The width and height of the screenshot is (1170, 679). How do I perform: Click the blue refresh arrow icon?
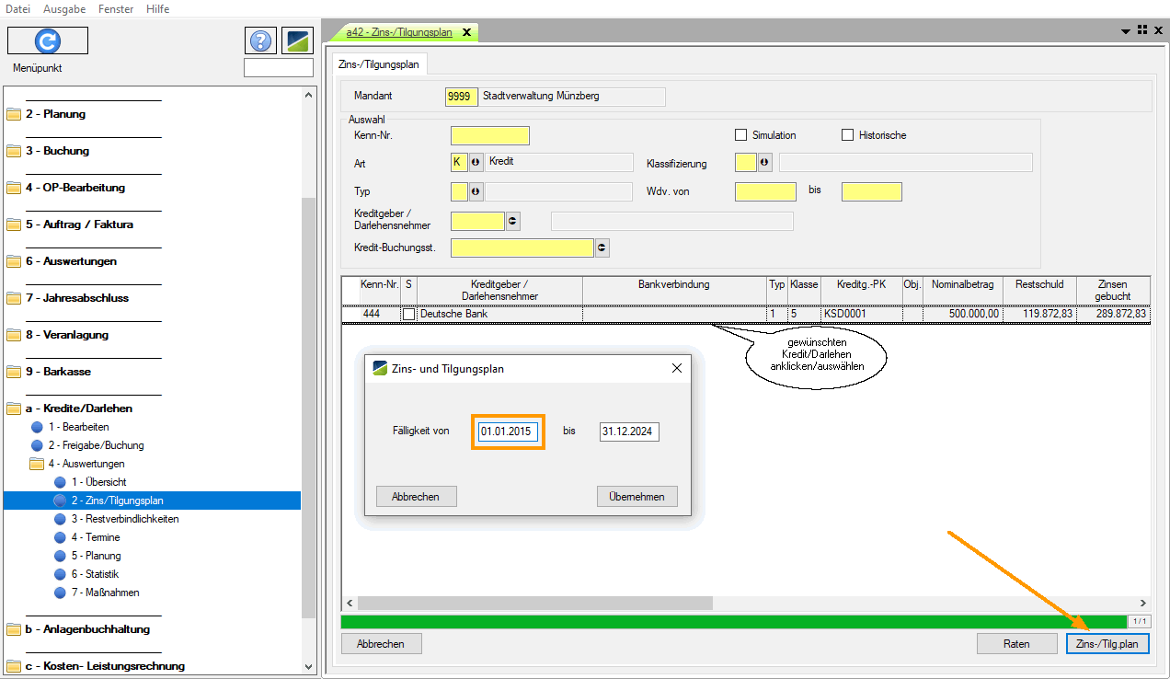pyautogui.click(x=48, y=40)
